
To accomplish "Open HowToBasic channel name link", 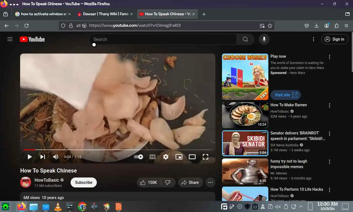I will tap(47, 180).
